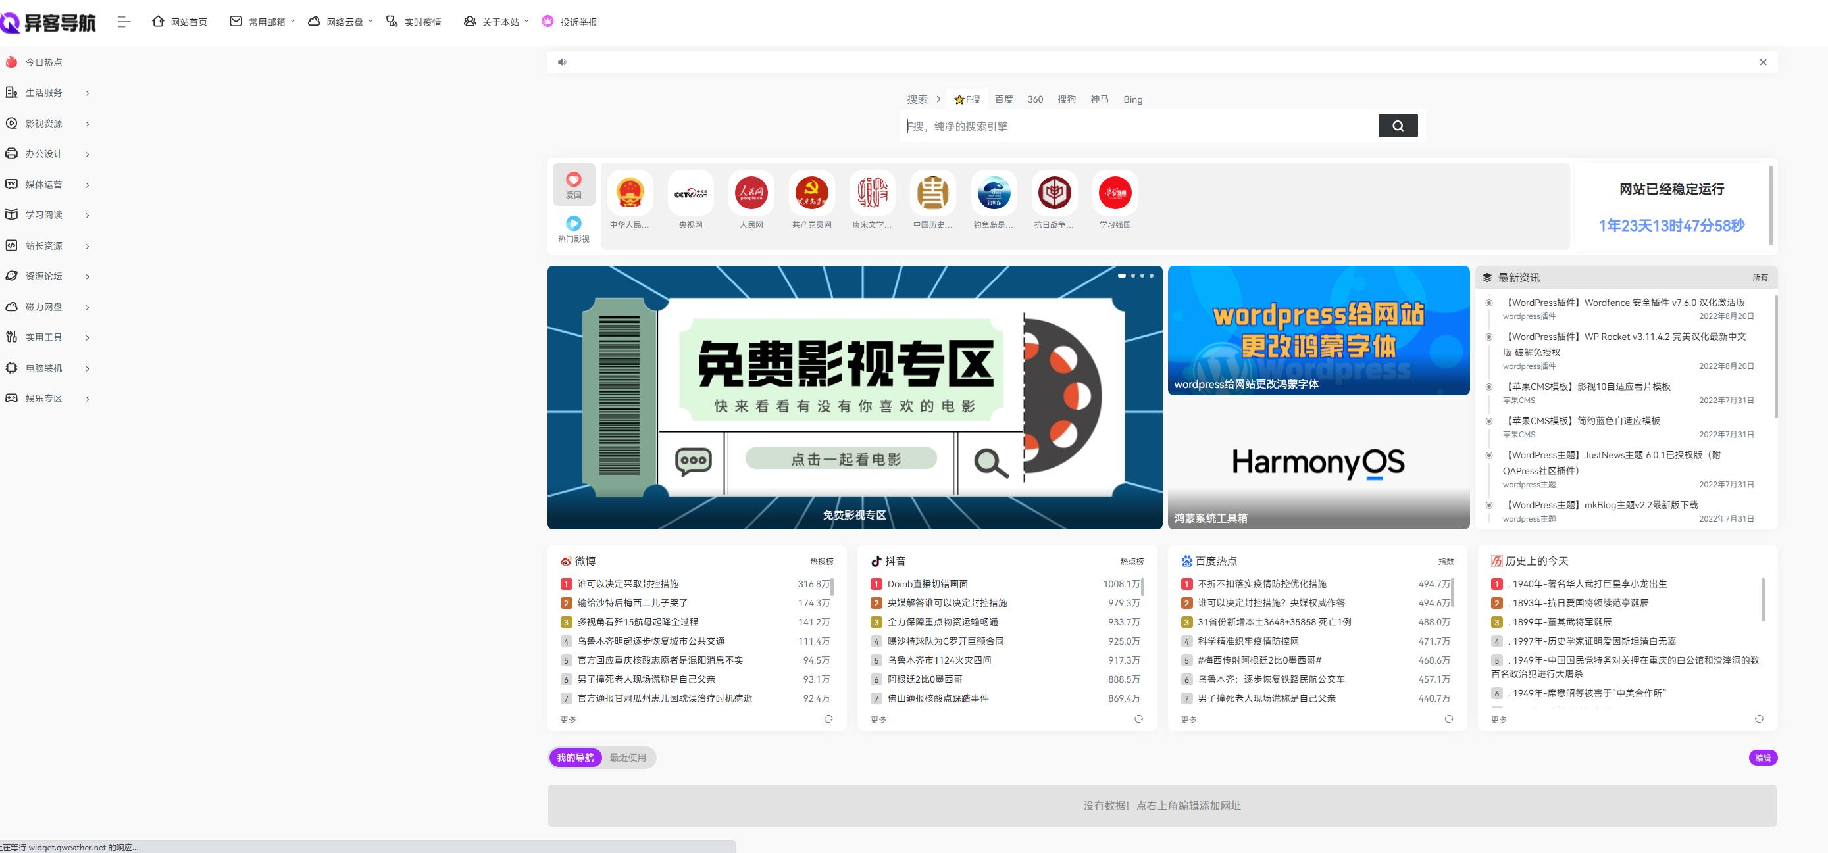Select the 神马 search engine tab
The image size is (1828, 853).
coord(1100,99)
